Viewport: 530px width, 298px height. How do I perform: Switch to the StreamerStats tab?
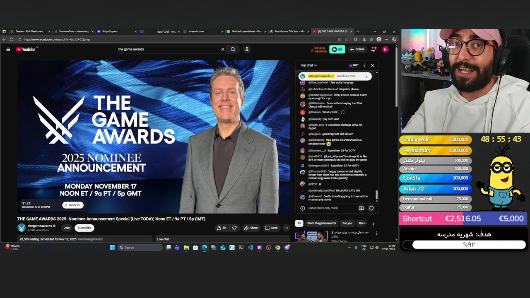point(74,31)
